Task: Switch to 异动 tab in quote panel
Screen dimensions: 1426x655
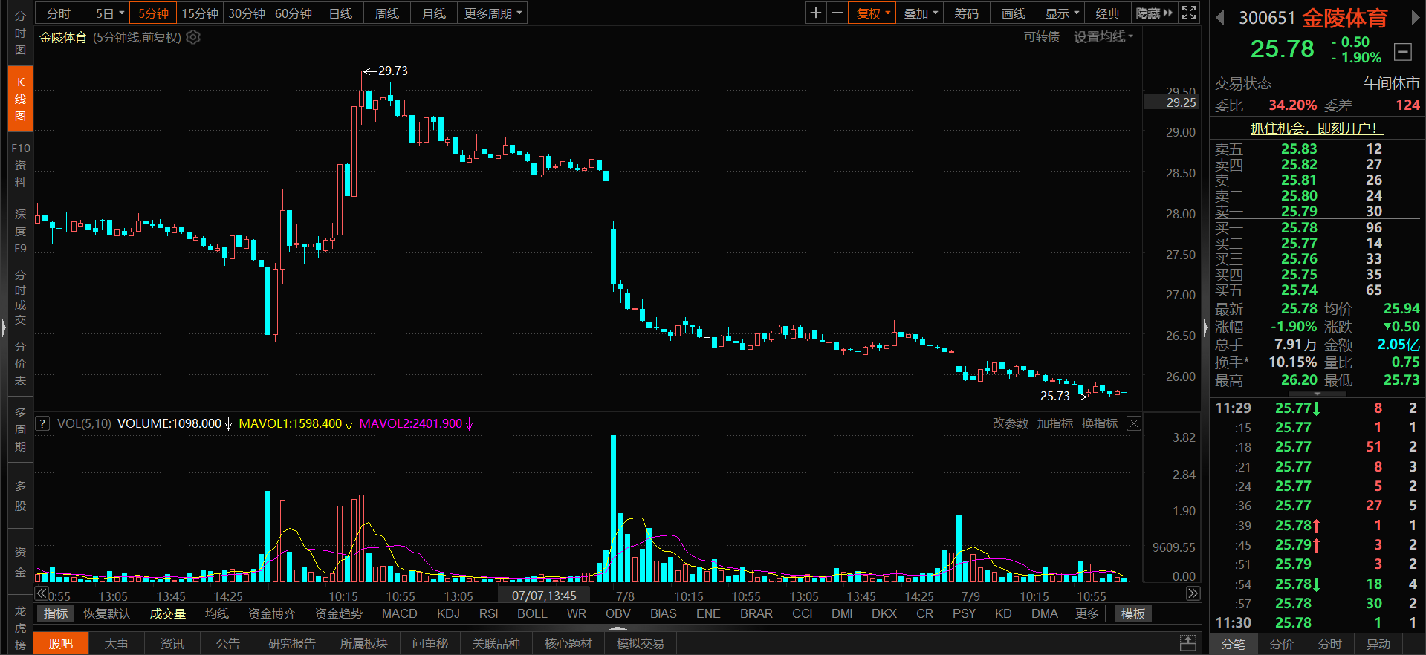Action: [1378, 644]
